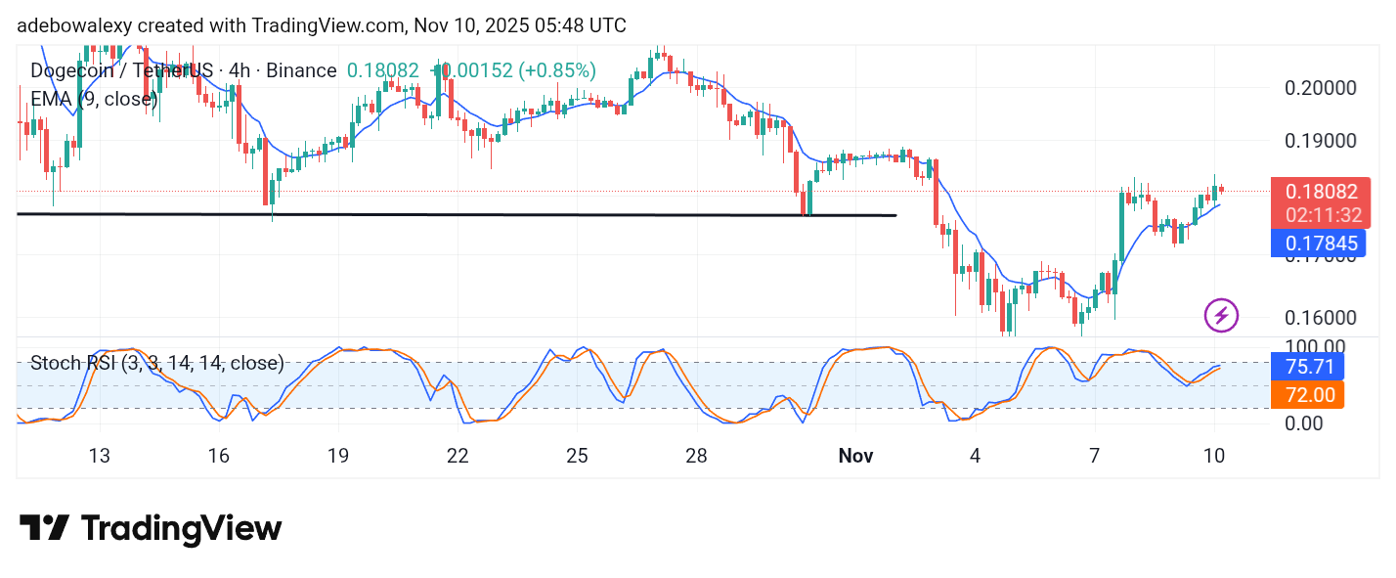Click the red 0.18082 current price label
Screen dimensions: 1396x578
coord(1319,193)
